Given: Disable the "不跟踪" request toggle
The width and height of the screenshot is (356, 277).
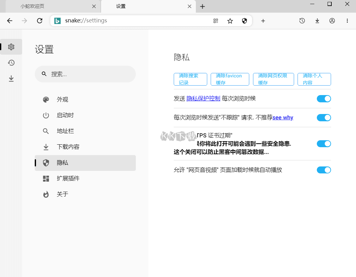Looking at the screenshot, I should coord(324,118).
